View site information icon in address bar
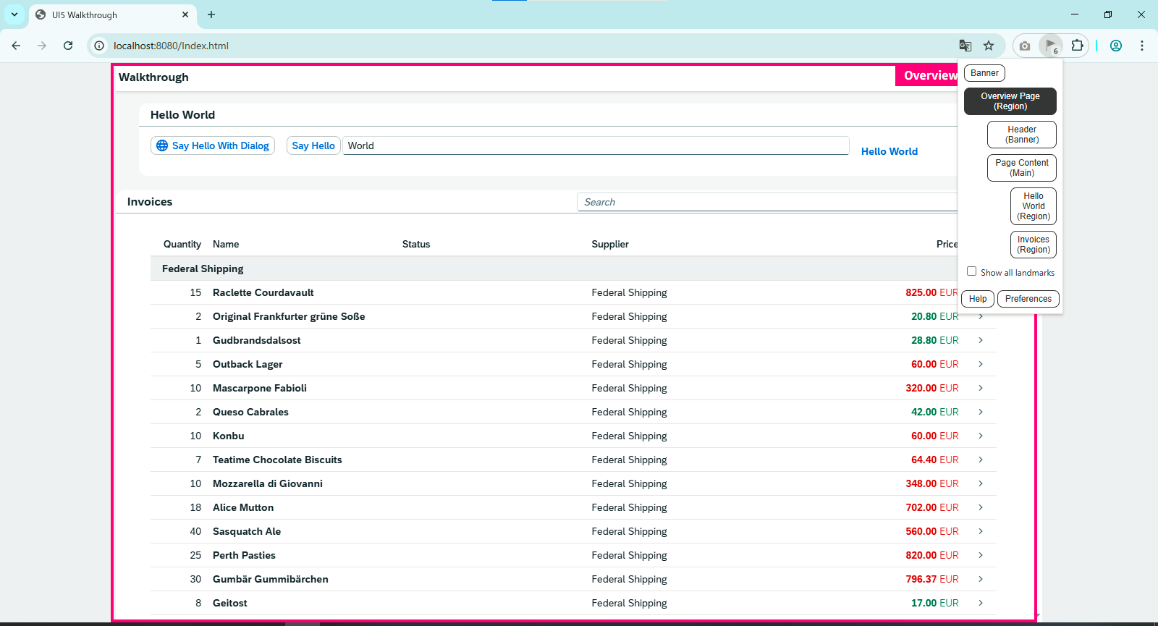Screen dimensions: 1158x626 click(x=99, y=46)
